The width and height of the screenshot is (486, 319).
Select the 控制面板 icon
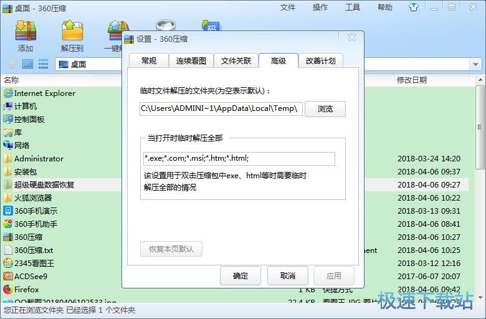coord(8,120)
